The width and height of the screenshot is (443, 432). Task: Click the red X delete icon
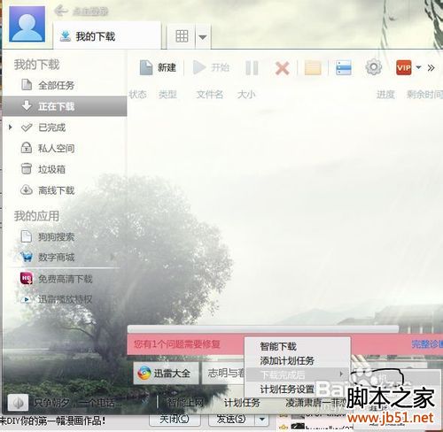click(282, 68)
